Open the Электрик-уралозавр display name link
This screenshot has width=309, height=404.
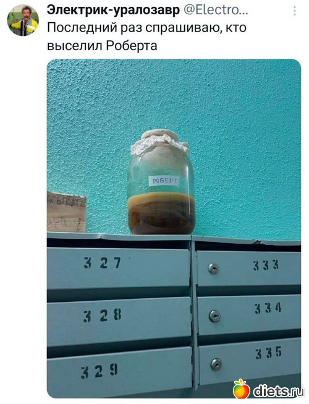click(114, 11)
